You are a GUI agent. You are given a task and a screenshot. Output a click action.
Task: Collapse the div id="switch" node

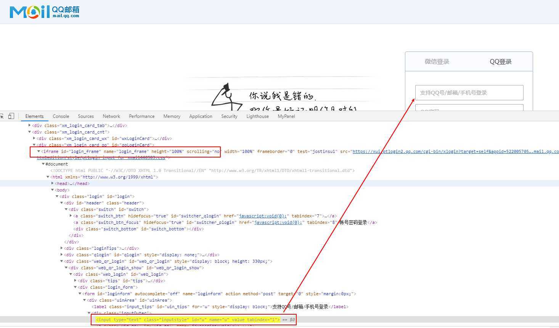66,209
